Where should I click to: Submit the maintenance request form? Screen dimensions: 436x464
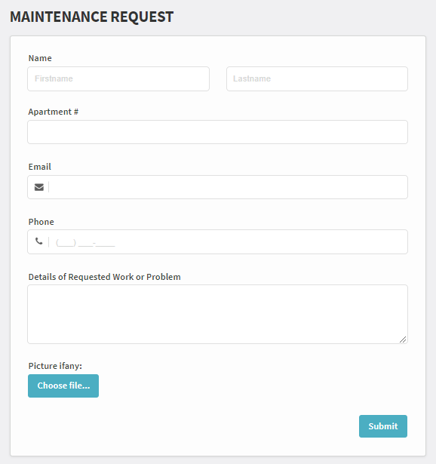tap(383, 426)
